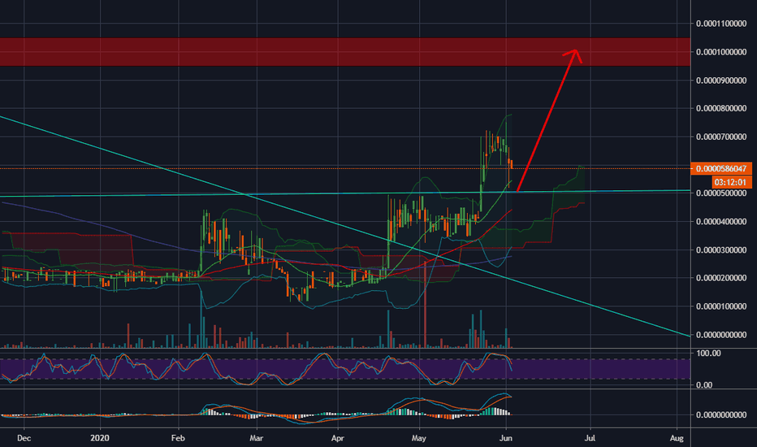Screen dimensions: 757x447
Task: Click the Jun time axis label
Action: 506,438
